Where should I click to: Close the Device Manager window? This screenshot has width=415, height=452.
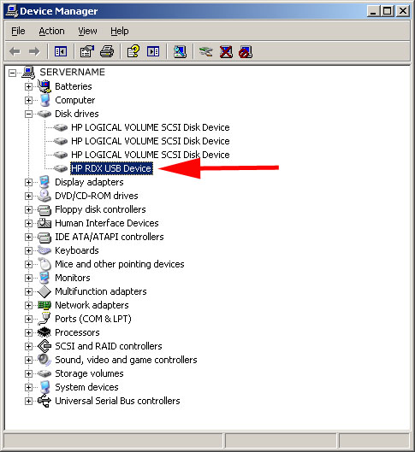coord(403,11)
